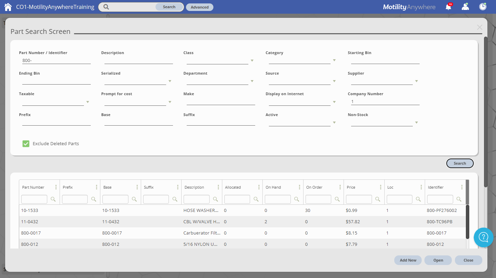This screenshot has height=278, width=496.
Task: Open the notifications bell
Action: [x=448, y=7]
